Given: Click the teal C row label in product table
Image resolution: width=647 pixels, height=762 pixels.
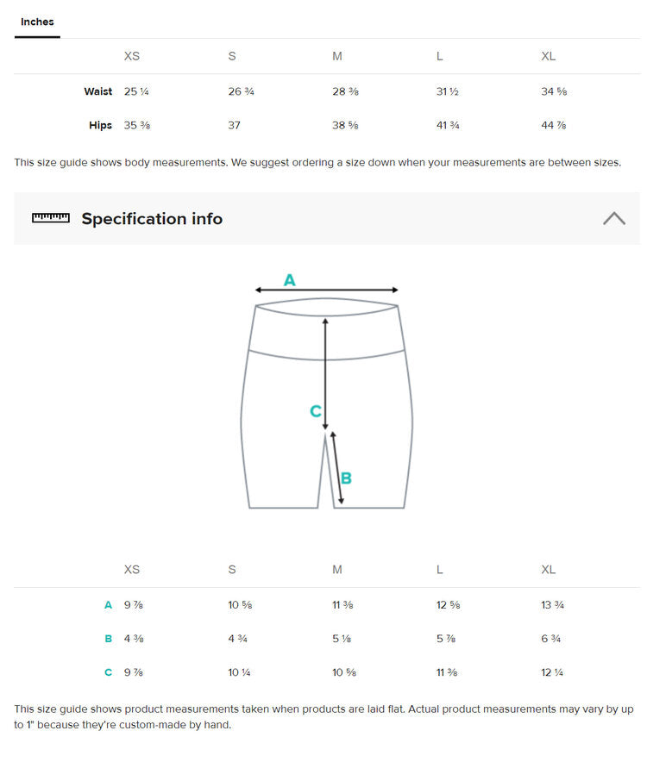Looking at the screenshot, I should click(x=109, y=672).
